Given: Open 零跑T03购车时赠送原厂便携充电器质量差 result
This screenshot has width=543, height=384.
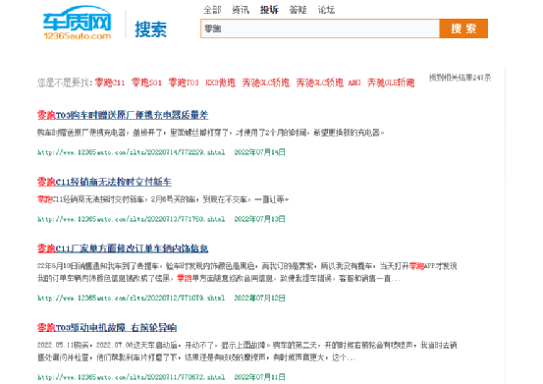Looking at the screenshot, I should 123,115.
